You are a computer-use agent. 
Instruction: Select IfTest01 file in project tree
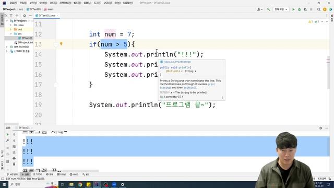coord(26,38)
